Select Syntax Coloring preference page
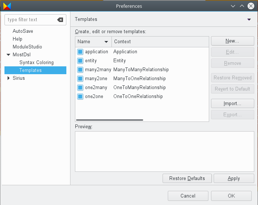This screenshot has width=258, height=205. [37, 63]
